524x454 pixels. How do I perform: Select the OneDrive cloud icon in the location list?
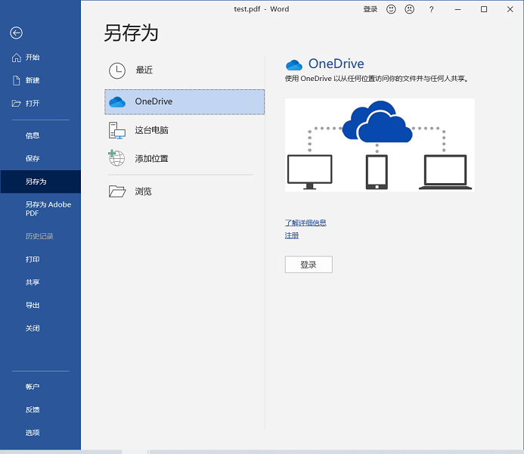(117, 101)
